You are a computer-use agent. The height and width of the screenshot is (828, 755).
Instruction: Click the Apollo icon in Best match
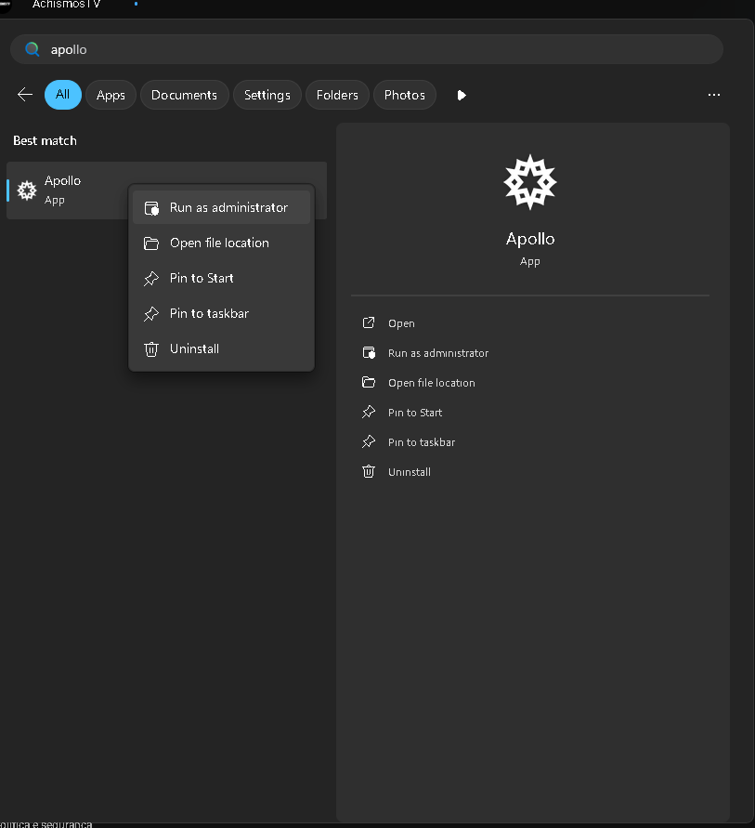[27, 191]
